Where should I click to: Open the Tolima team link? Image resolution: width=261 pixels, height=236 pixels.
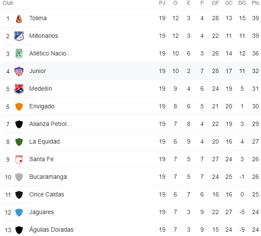[x=38, y=18]
